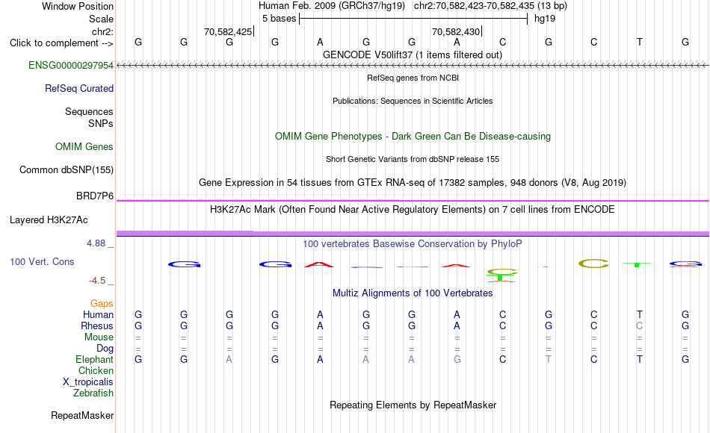Click the T base in the sequence row
The image size is (710, 433).
point(639,42)
